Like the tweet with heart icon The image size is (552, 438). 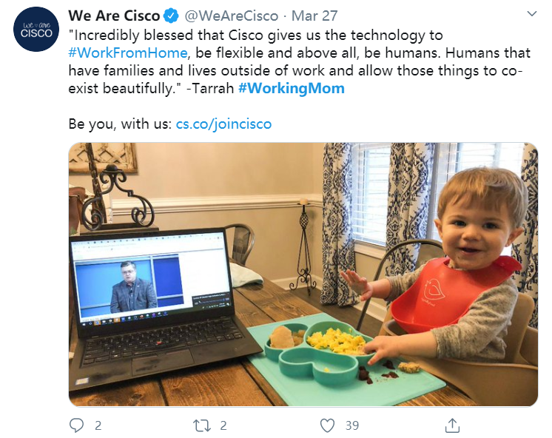pyautogui.click(x=327, y=425)
